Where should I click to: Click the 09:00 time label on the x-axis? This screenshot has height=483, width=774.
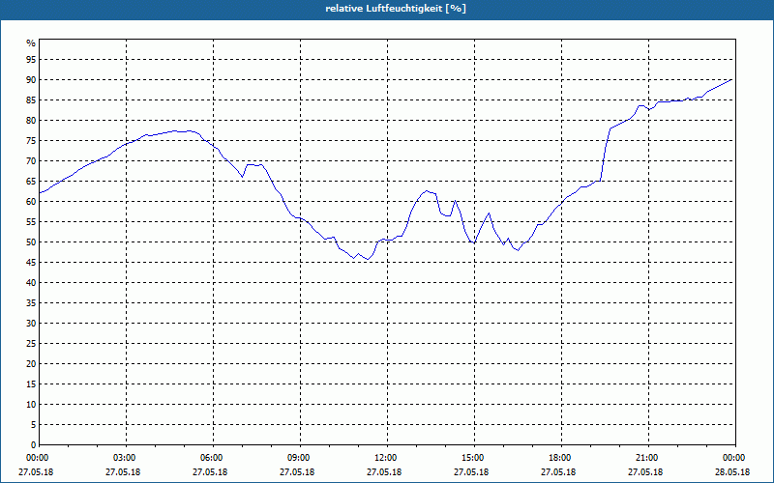[300, 458]
